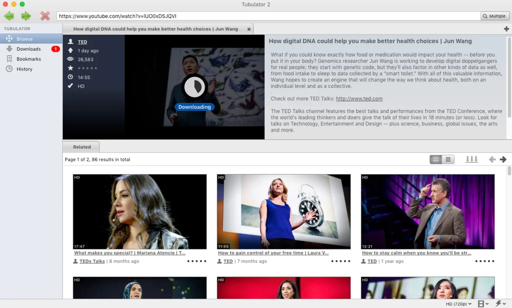Open the stay calm video thumbnail
Viewport: 512px width, 308px height.
428,212
